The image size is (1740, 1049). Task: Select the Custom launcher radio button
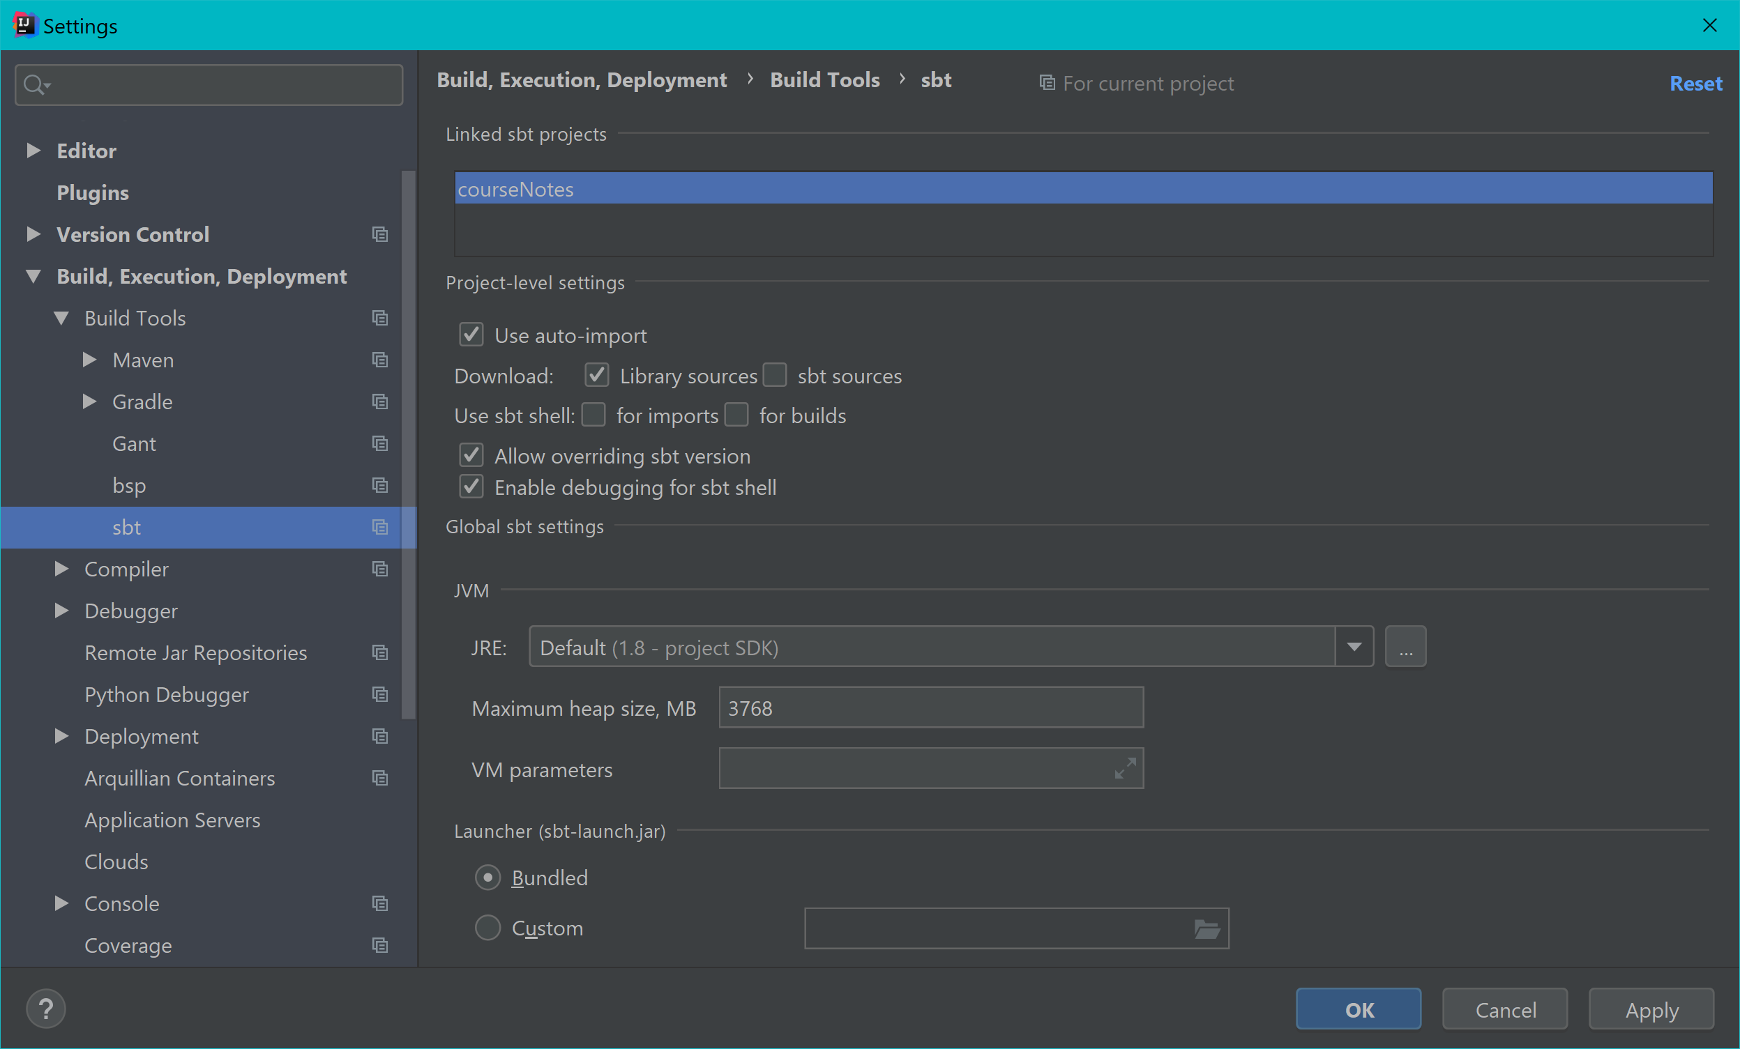coord(488,928)
